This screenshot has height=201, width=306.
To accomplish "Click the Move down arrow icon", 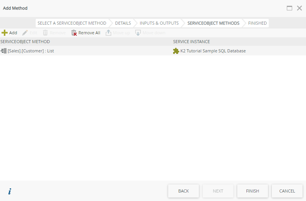I will coord(138,33).
